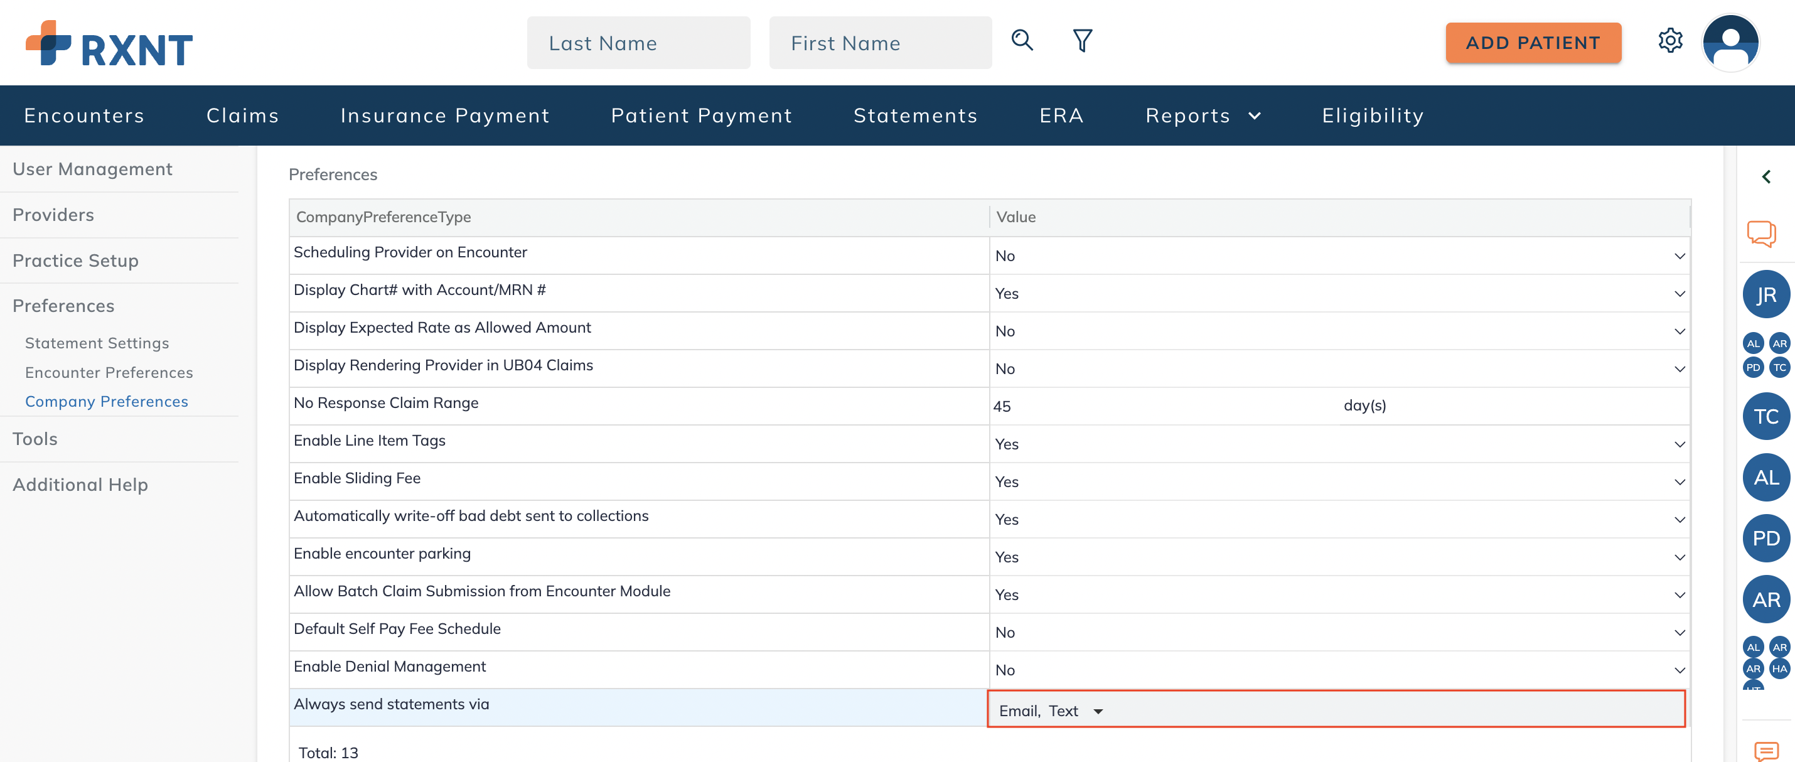Open Scheduling Provider on Encounter value dropdown
1795x762 pixels.
pos(1339,256)
